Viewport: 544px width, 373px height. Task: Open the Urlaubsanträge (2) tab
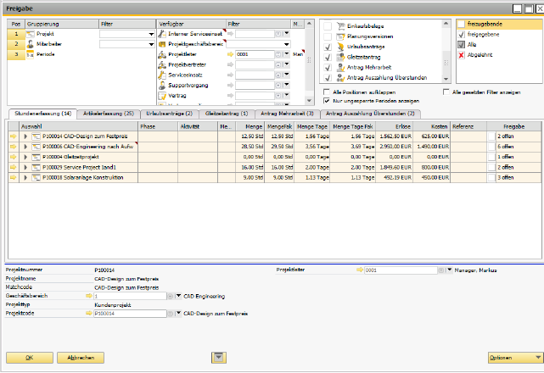pyautogui.click(x=170, y=113)
